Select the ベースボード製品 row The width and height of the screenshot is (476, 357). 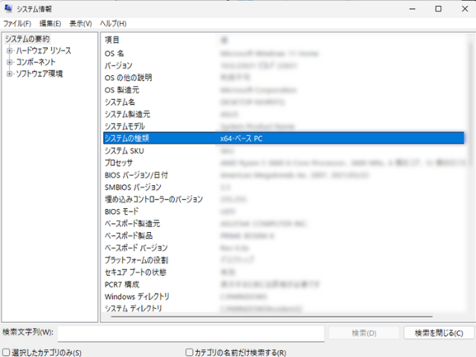[x=283, y=236]
